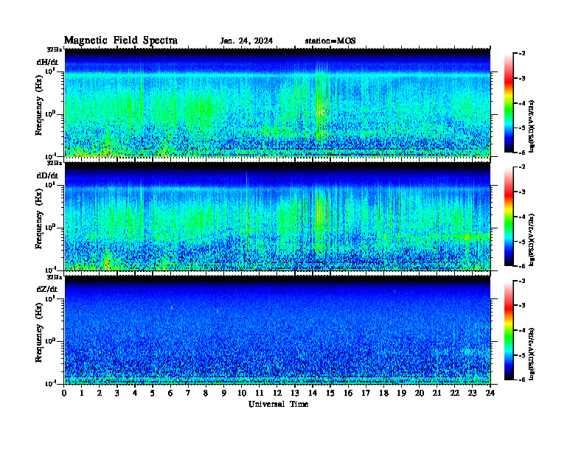Click the log(PSD) label beside the dZ/dt color bar

[x=532, y=354]
